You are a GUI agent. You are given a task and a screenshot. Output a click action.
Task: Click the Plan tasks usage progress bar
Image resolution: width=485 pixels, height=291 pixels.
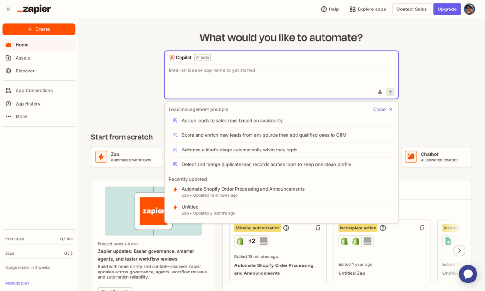pyautogui.click(x=39, y=244)
